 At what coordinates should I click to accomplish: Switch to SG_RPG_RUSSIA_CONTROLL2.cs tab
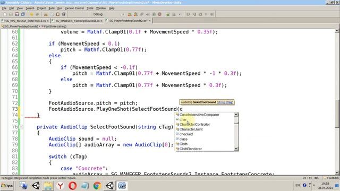pos(25,21)
